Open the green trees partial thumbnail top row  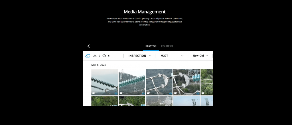tap(207, 82)
